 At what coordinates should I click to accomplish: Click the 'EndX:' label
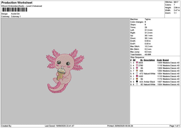133,41
